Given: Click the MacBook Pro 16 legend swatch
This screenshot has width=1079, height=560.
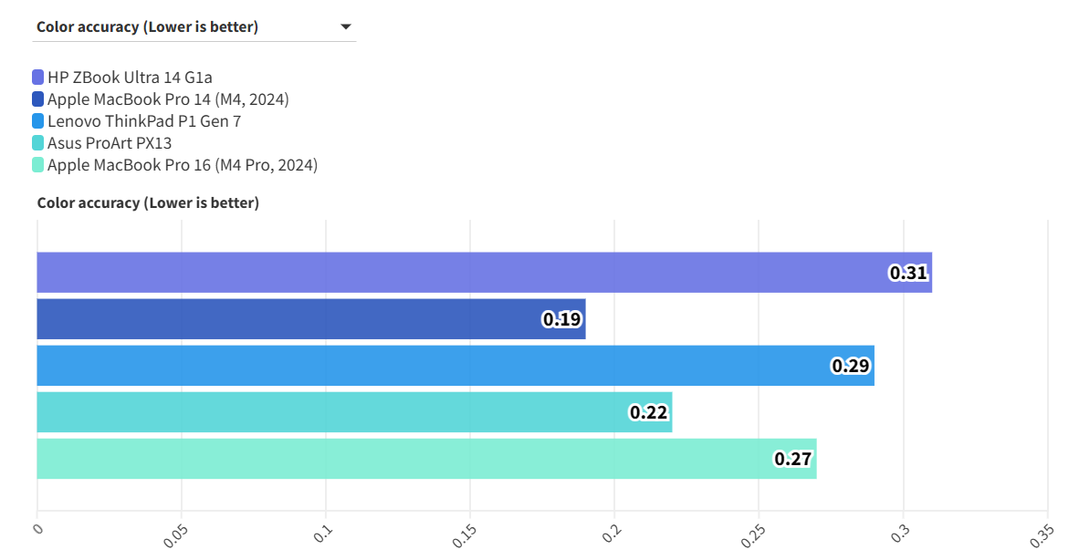Looking at the screenshot, I should [x=37, y=165].
